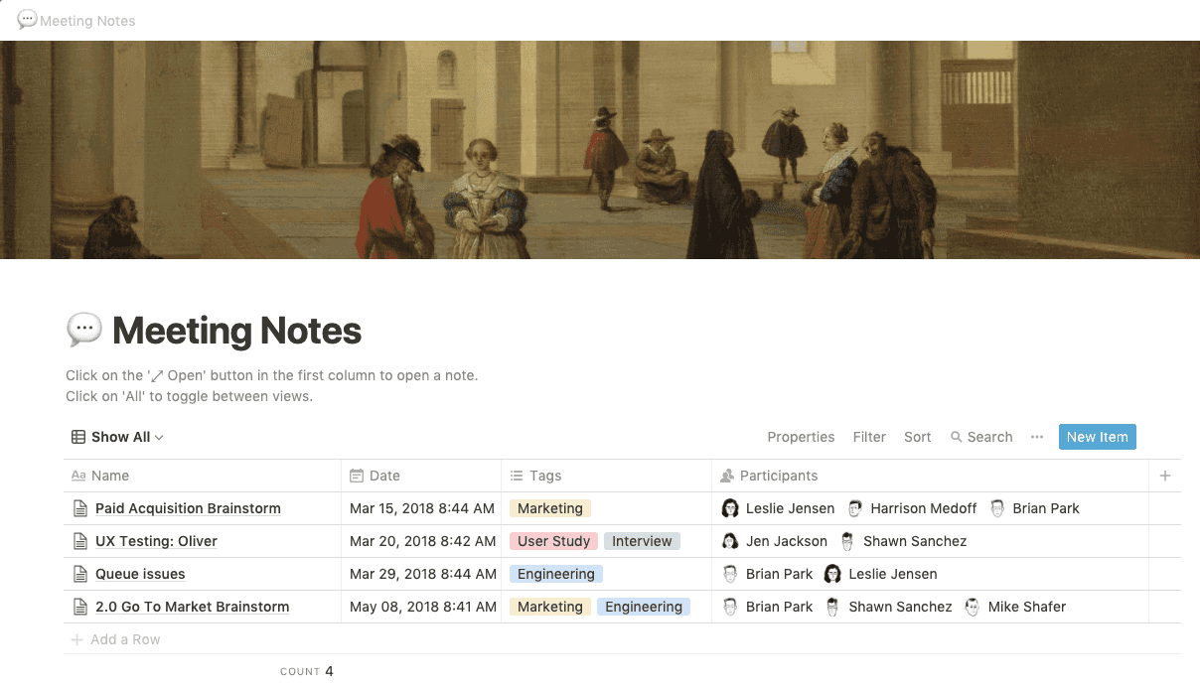Click the plus icon to add column
1200x689 pixels.
point(1165,476)
